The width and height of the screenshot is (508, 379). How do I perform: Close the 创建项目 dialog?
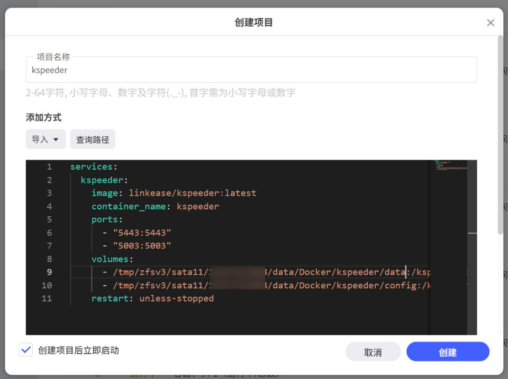[491, 22]
